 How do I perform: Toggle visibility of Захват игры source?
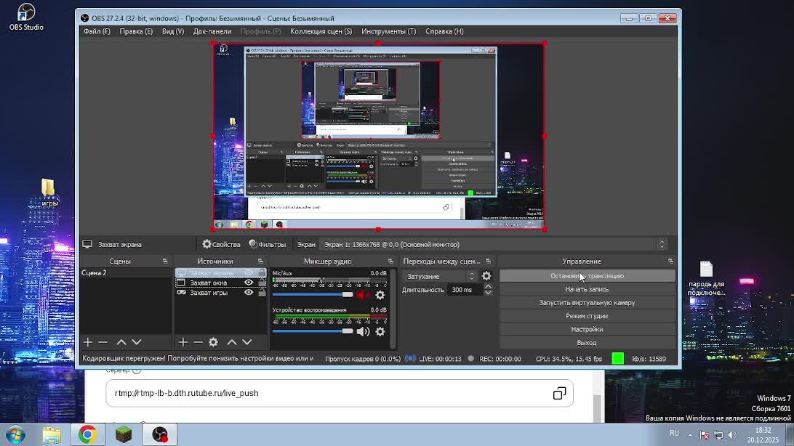249,293
